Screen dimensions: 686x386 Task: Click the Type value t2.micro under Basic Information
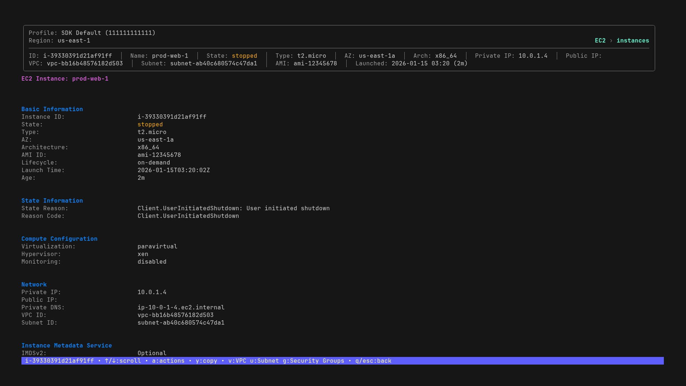152,132
